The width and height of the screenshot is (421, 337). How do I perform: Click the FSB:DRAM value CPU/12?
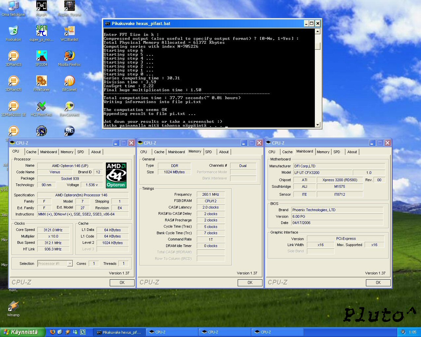pos(211,201)
